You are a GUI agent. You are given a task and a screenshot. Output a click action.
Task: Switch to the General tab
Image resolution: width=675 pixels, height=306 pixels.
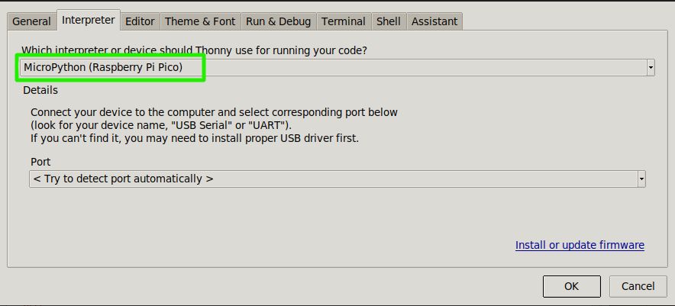point(32,21)
